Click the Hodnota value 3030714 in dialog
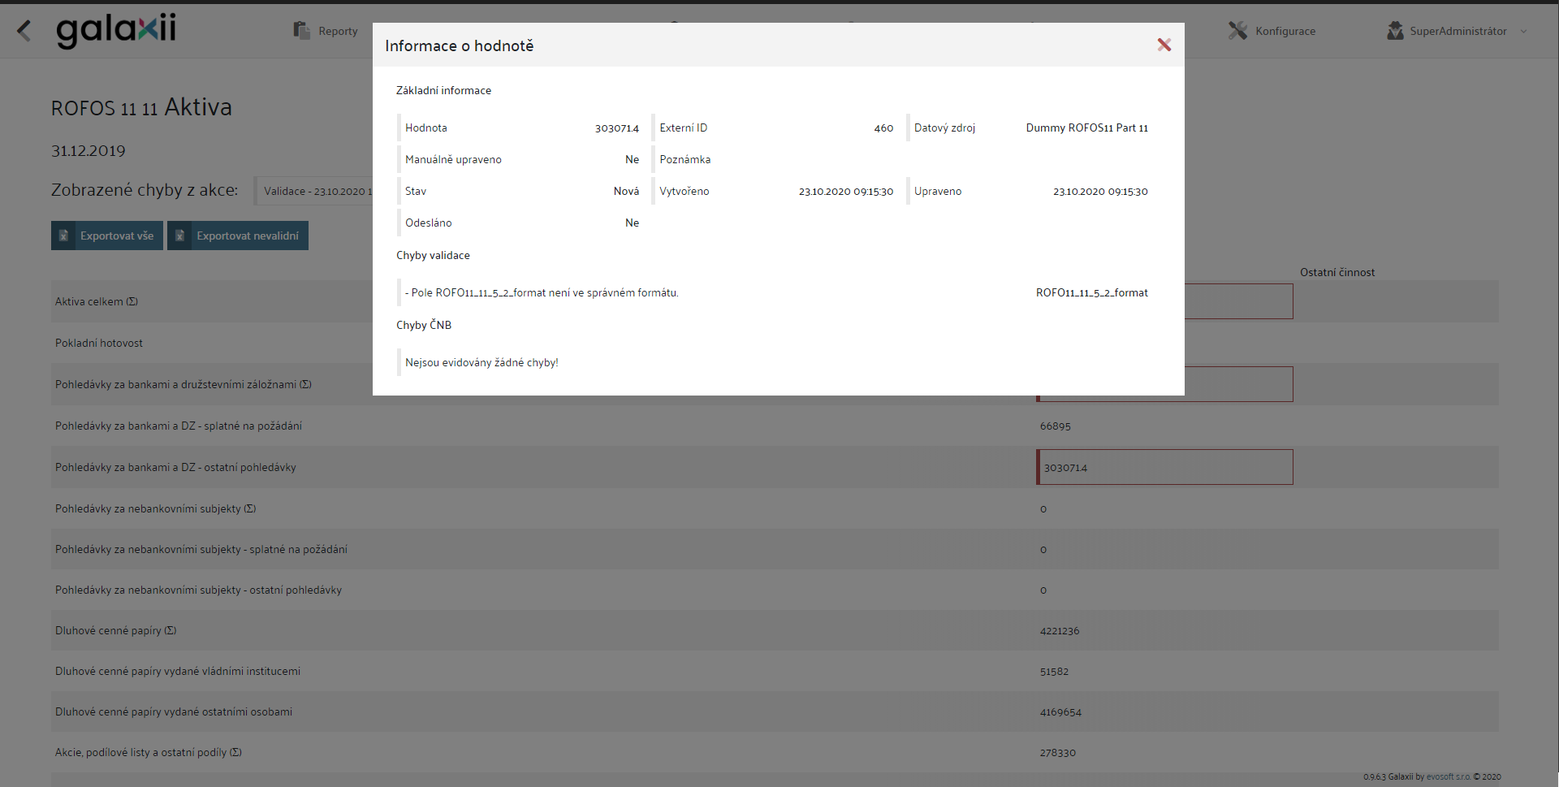The width and height of the screenshot is (1559, 787). coord(616,128)
